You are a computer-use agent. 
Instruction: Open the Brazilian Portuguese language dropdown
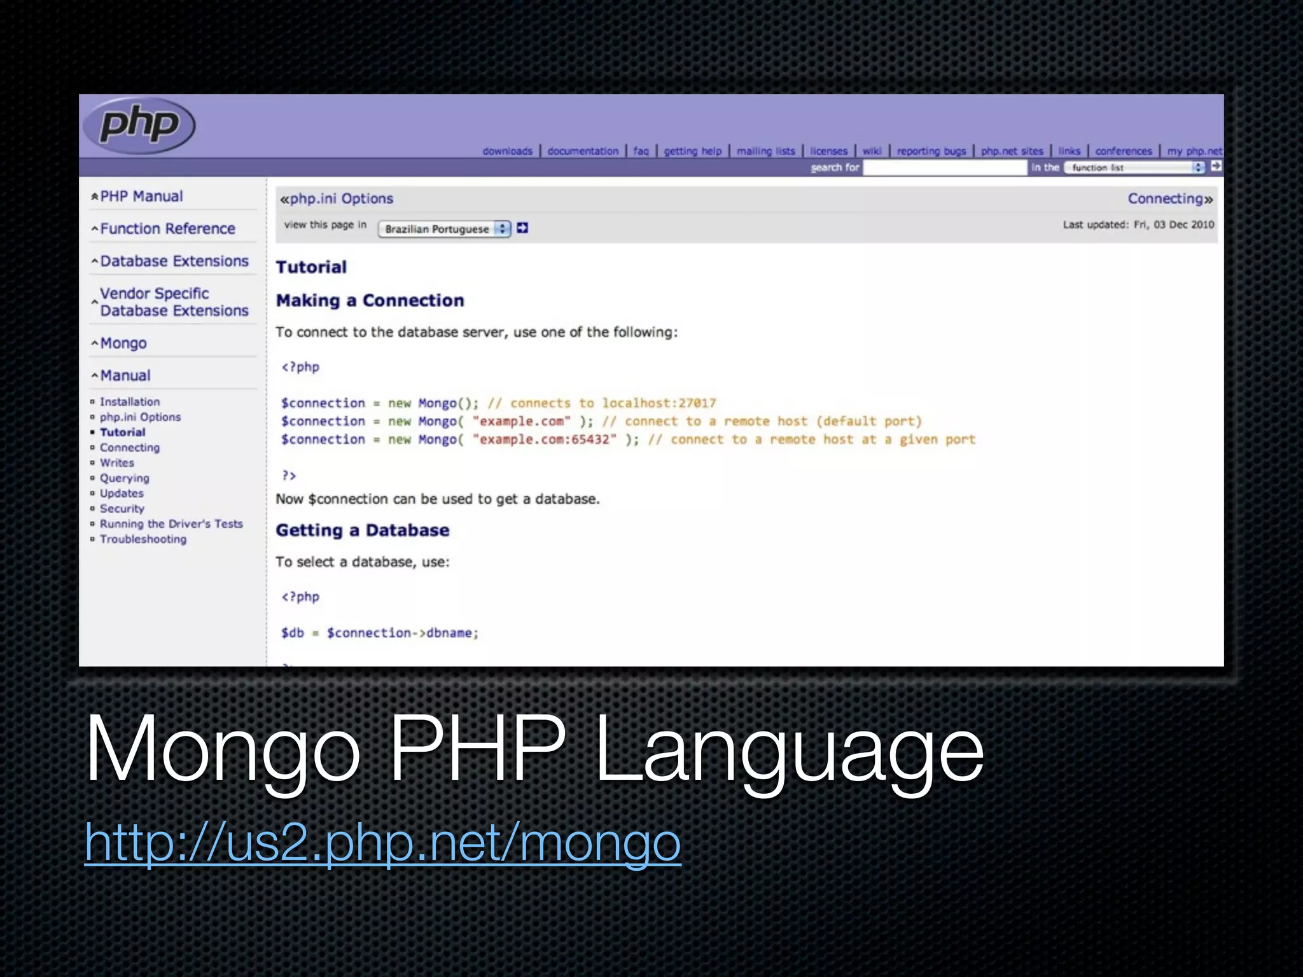444,229
